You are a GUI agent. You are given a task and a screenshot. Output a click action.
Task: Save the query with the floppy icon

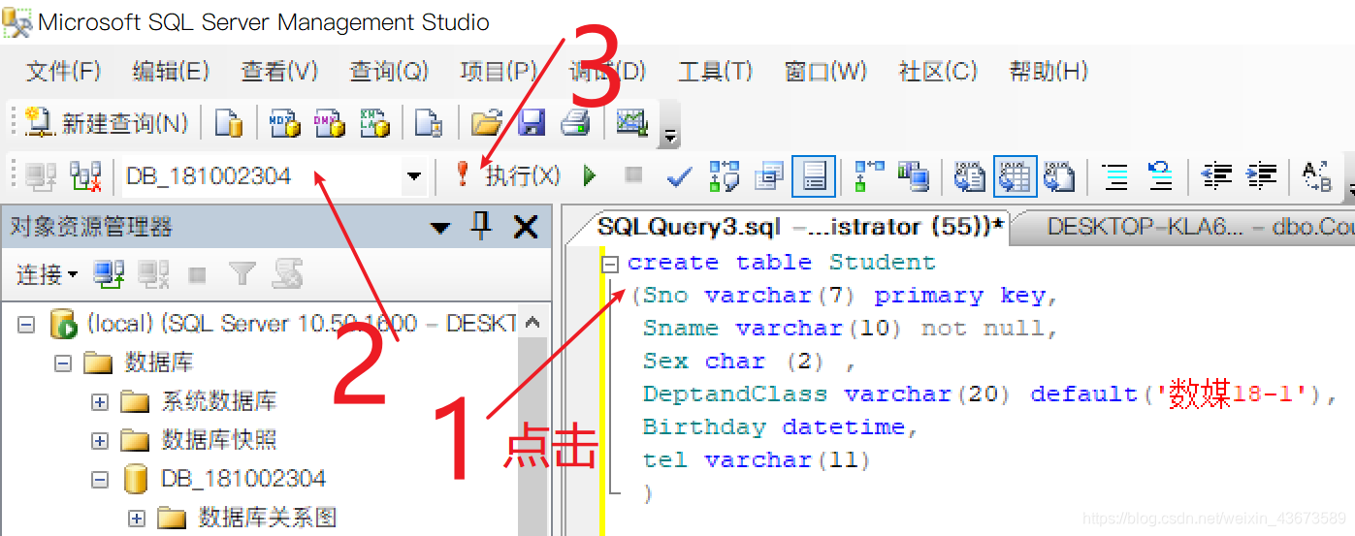coord(532,123)
